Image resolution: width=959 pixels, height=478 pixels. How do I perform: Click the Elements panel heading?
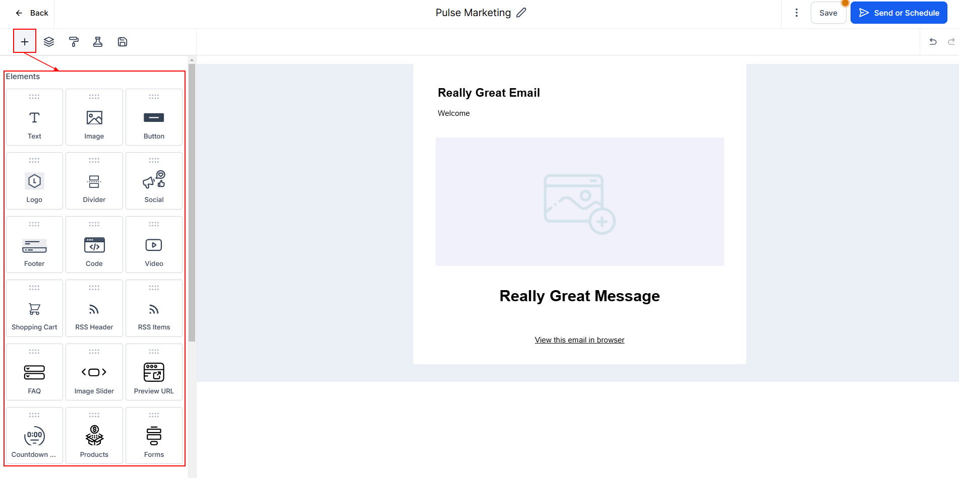(x=23, y=77)
